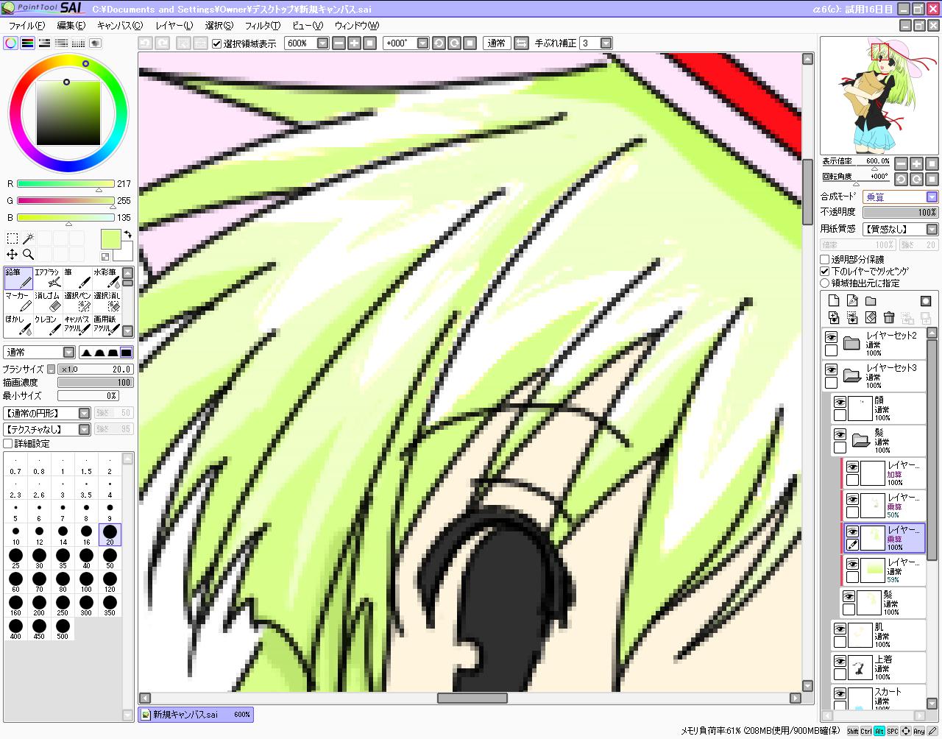
Task: Open the 編集(E) menu
Action: (71, 25)
